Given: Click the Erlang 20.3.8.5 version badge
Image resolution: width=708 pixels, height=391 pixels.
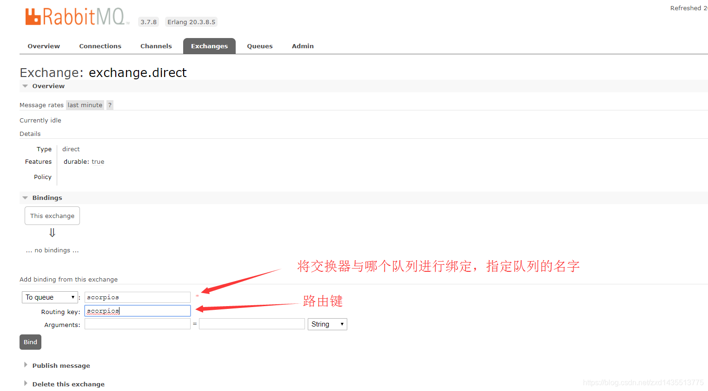Looking at the screenshot, I should [191, 22].
